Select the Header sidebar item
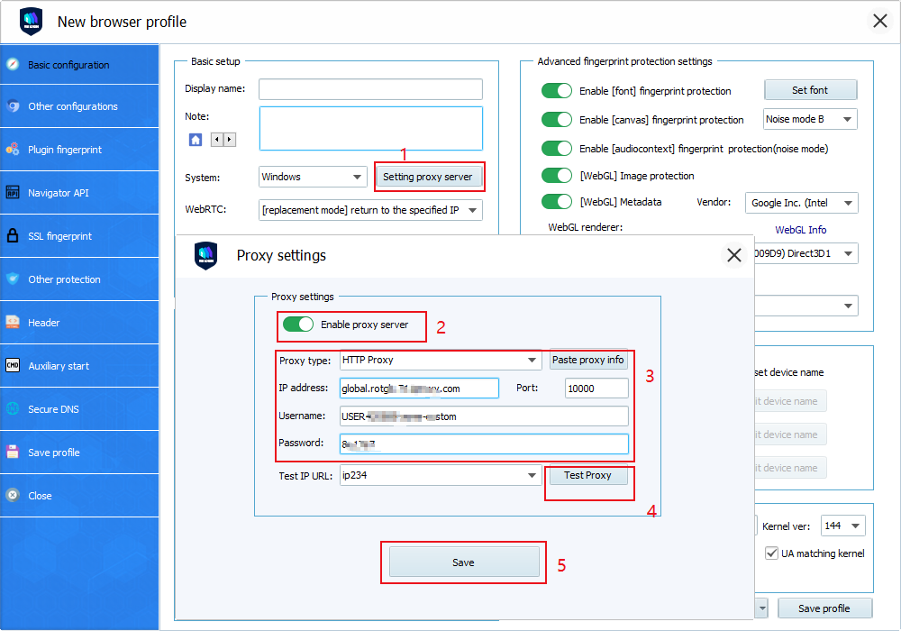This screenshot has width=901, height=631. [x=44, y=323]
